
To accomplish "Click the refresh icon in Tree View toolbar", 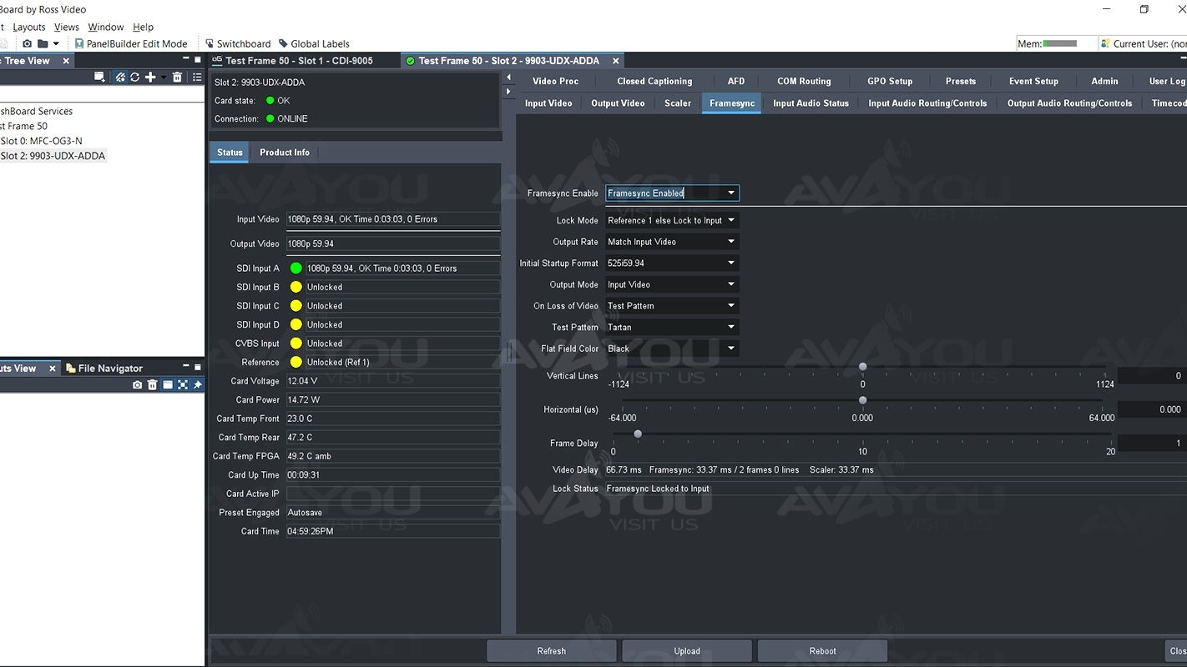I will (134, 78).
